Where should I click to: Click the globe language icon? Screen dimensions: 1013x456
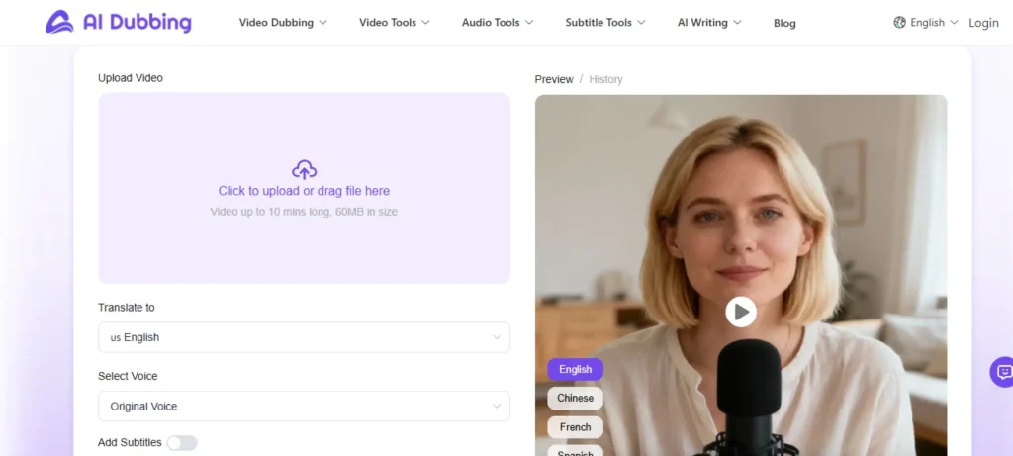point(899,22)
